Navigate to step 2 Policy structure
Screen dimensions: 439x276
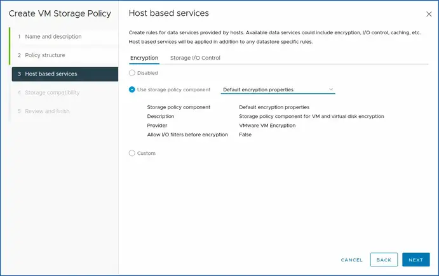click(44, 55)
